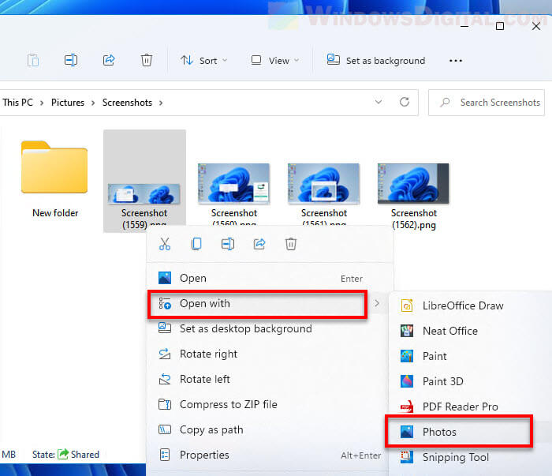Open address bar history dropdown arrow
Viewport: 552px width, 476px height.
click(379, 102)
